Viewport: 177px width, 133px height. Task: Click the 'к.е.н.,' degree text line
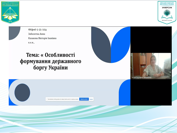[x=31, y=43]
